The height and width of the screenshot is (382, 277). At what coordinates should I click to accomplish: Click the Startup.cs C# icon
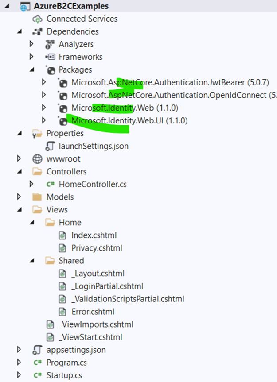coord(38,375)
